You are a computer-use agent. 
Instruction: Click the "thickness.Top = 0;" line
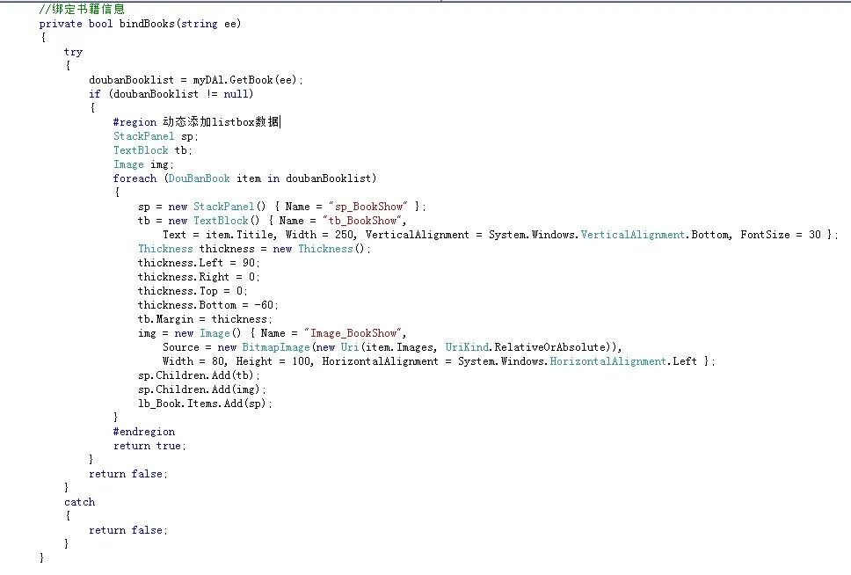click(x=193, y=291)
